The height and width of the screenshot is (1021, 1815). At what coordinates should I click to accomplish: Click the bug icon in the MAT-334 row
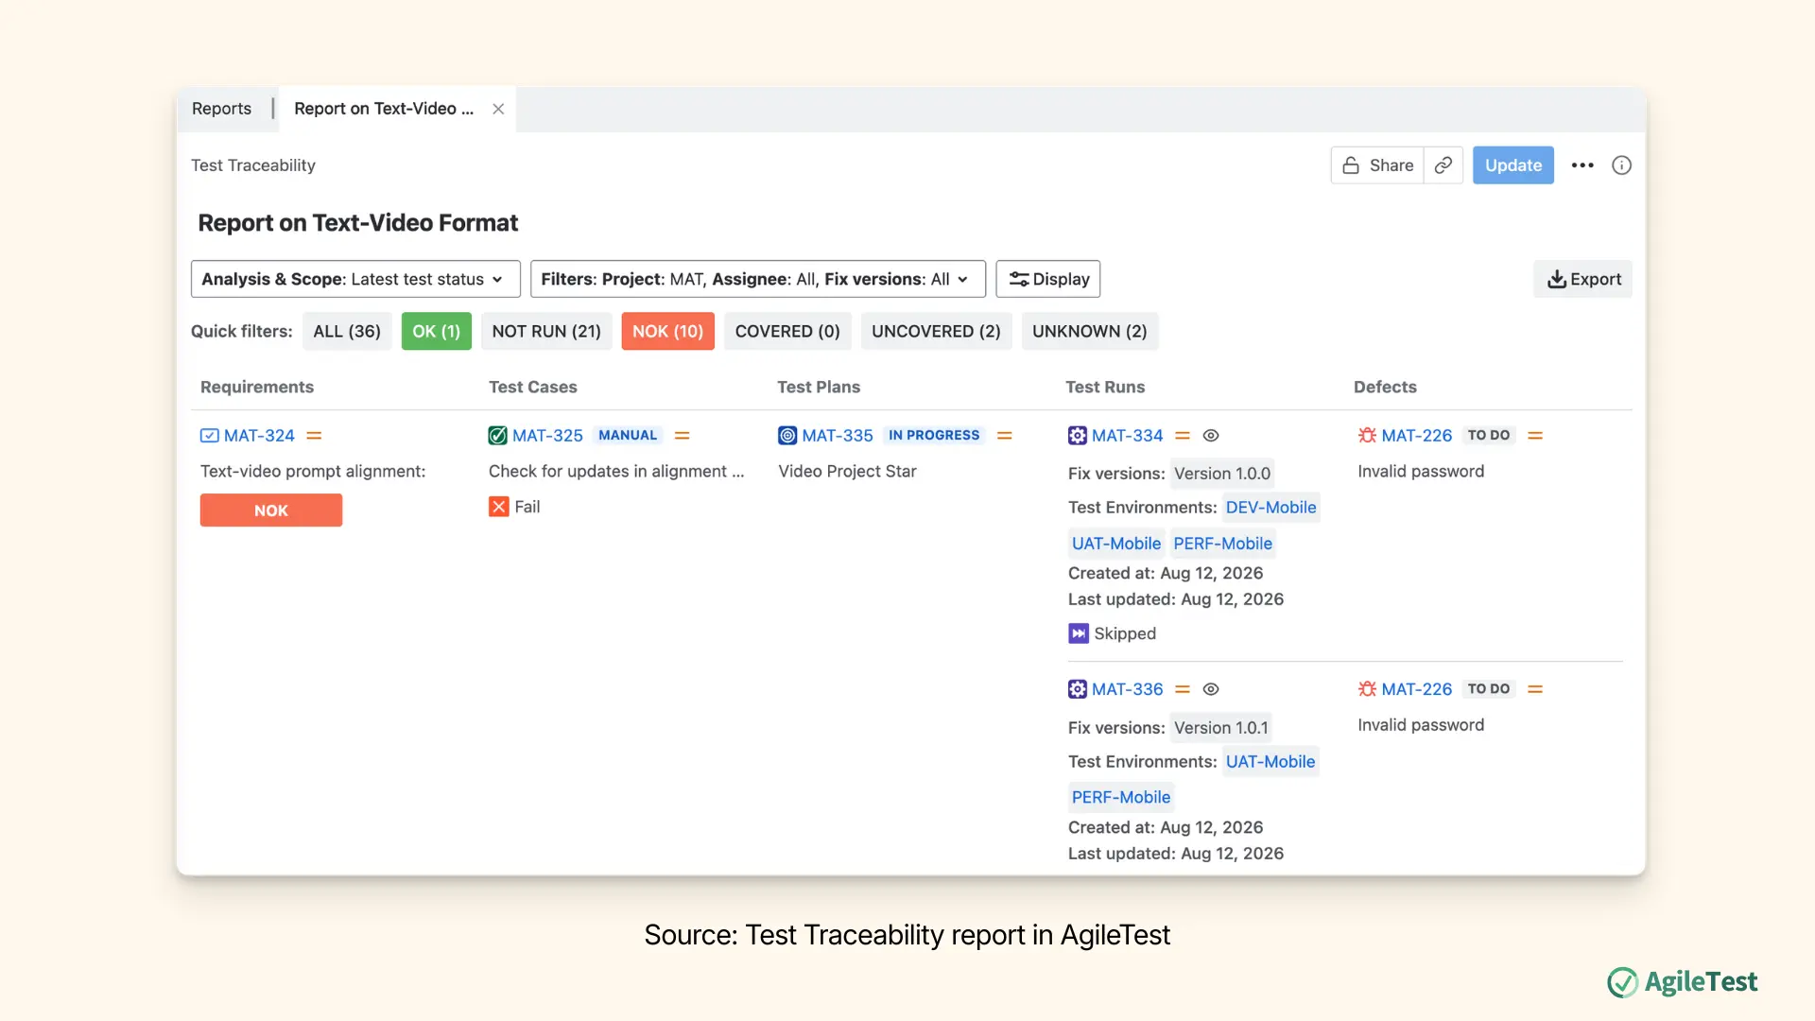point(1367,435)
